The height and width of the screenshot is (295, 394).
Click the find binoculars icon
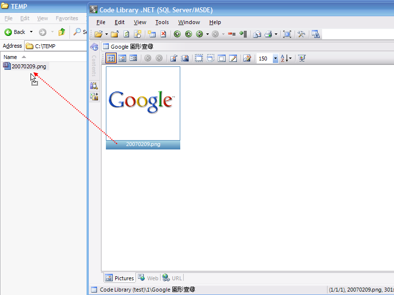(x=315, y=34)
